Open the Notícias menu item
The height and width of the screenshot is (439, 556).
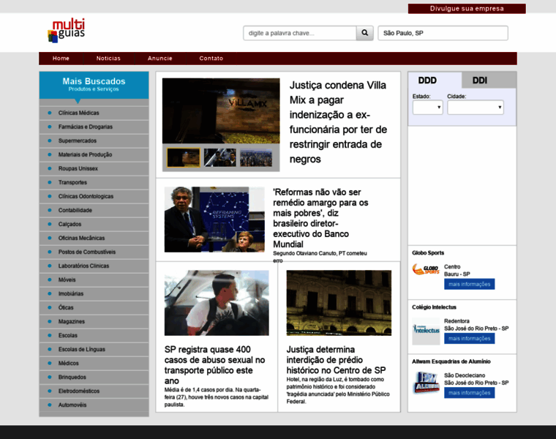(108, 59)
